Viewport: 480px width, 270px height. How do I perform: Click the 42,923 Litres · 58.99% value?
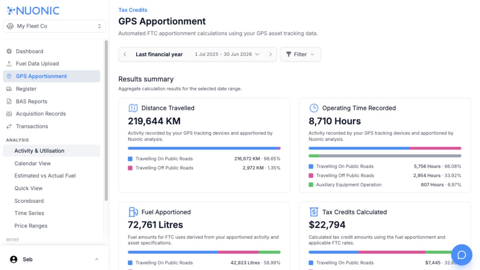[255, 263]
